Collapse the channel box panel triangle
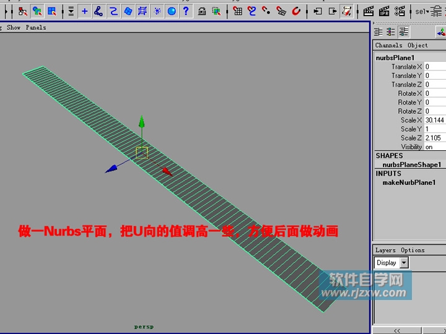This screenshot has height=334, width=446. pos(374,24)
